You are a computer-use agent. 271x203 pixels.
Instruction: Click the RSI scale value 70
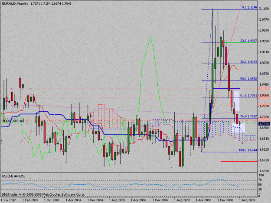260,180
